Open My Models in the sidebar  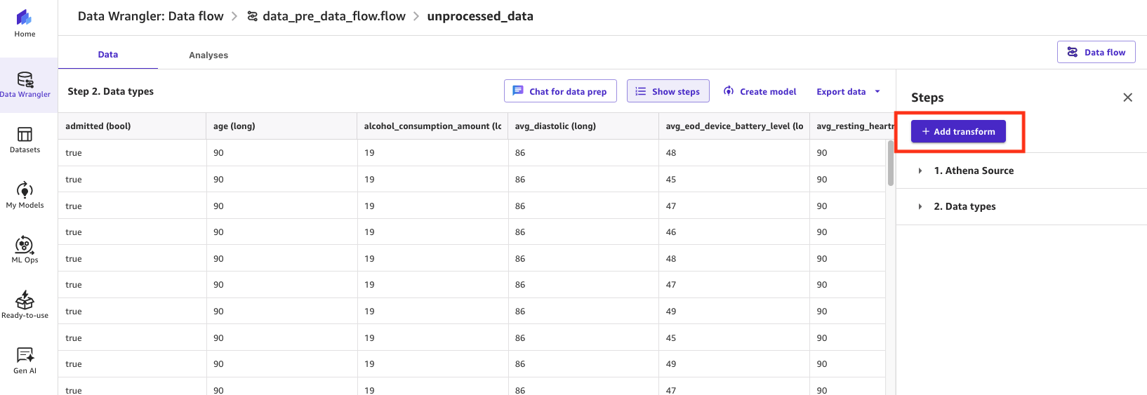tap(25, 195)
